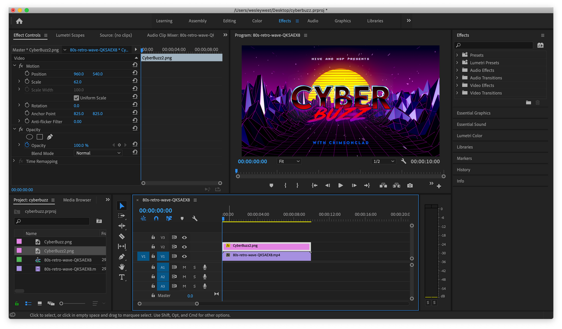Screen dimensions: 562x329
Task: Open the Essential Graphics panel
Action: pos(474,113)
